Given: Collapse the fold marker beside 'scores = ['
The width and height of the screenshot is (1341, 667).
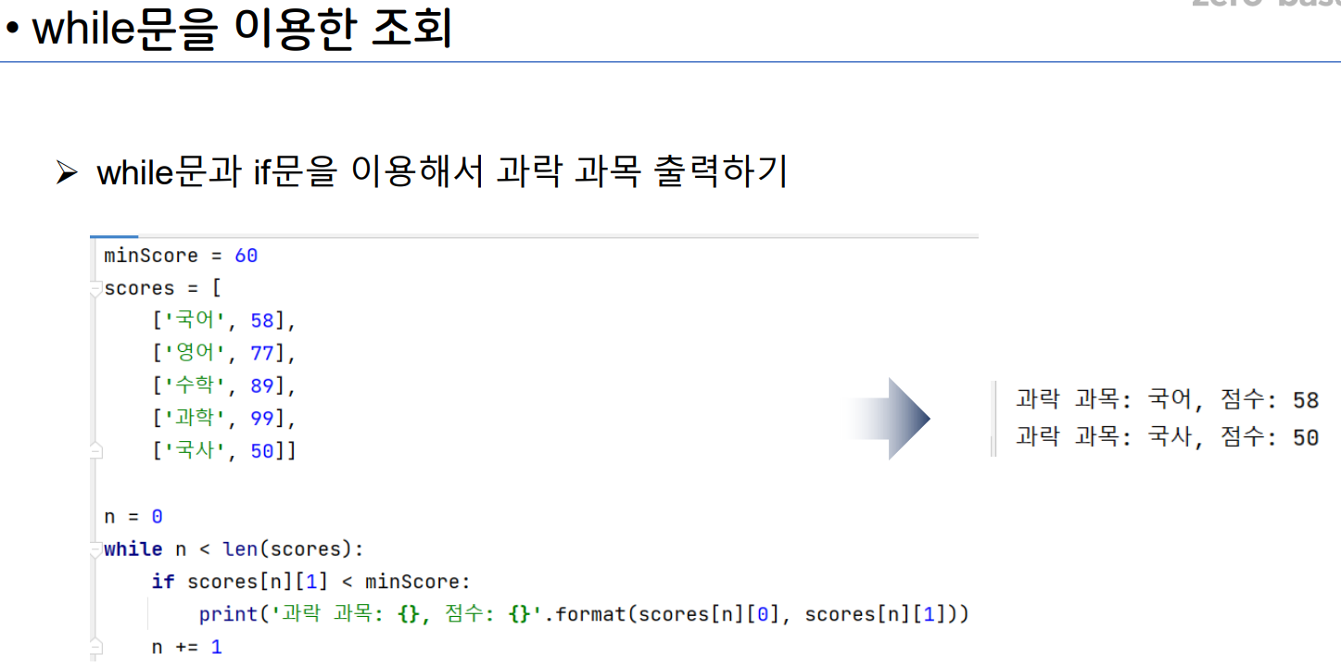Looking at the screenshot, I should point(95,289).
